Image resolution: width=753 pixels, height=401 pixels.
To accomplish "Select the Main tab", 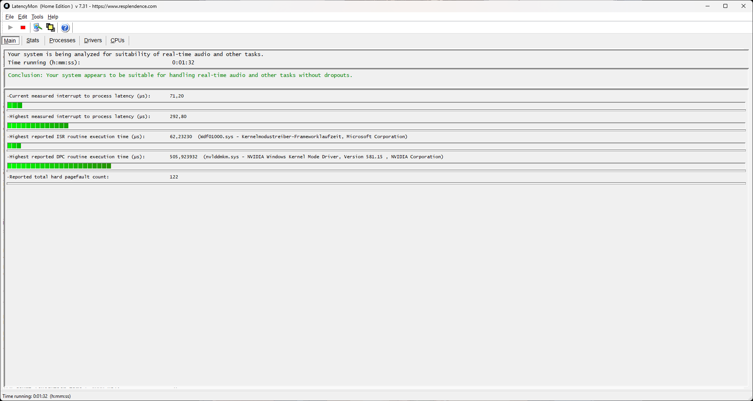I will click(10, 40).
